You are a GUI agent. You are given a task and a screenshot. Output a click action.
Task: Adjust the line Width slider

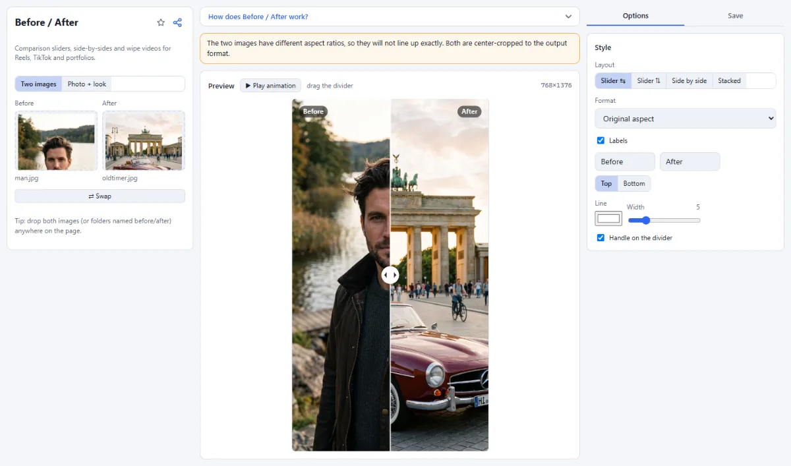tap(664, 220)
